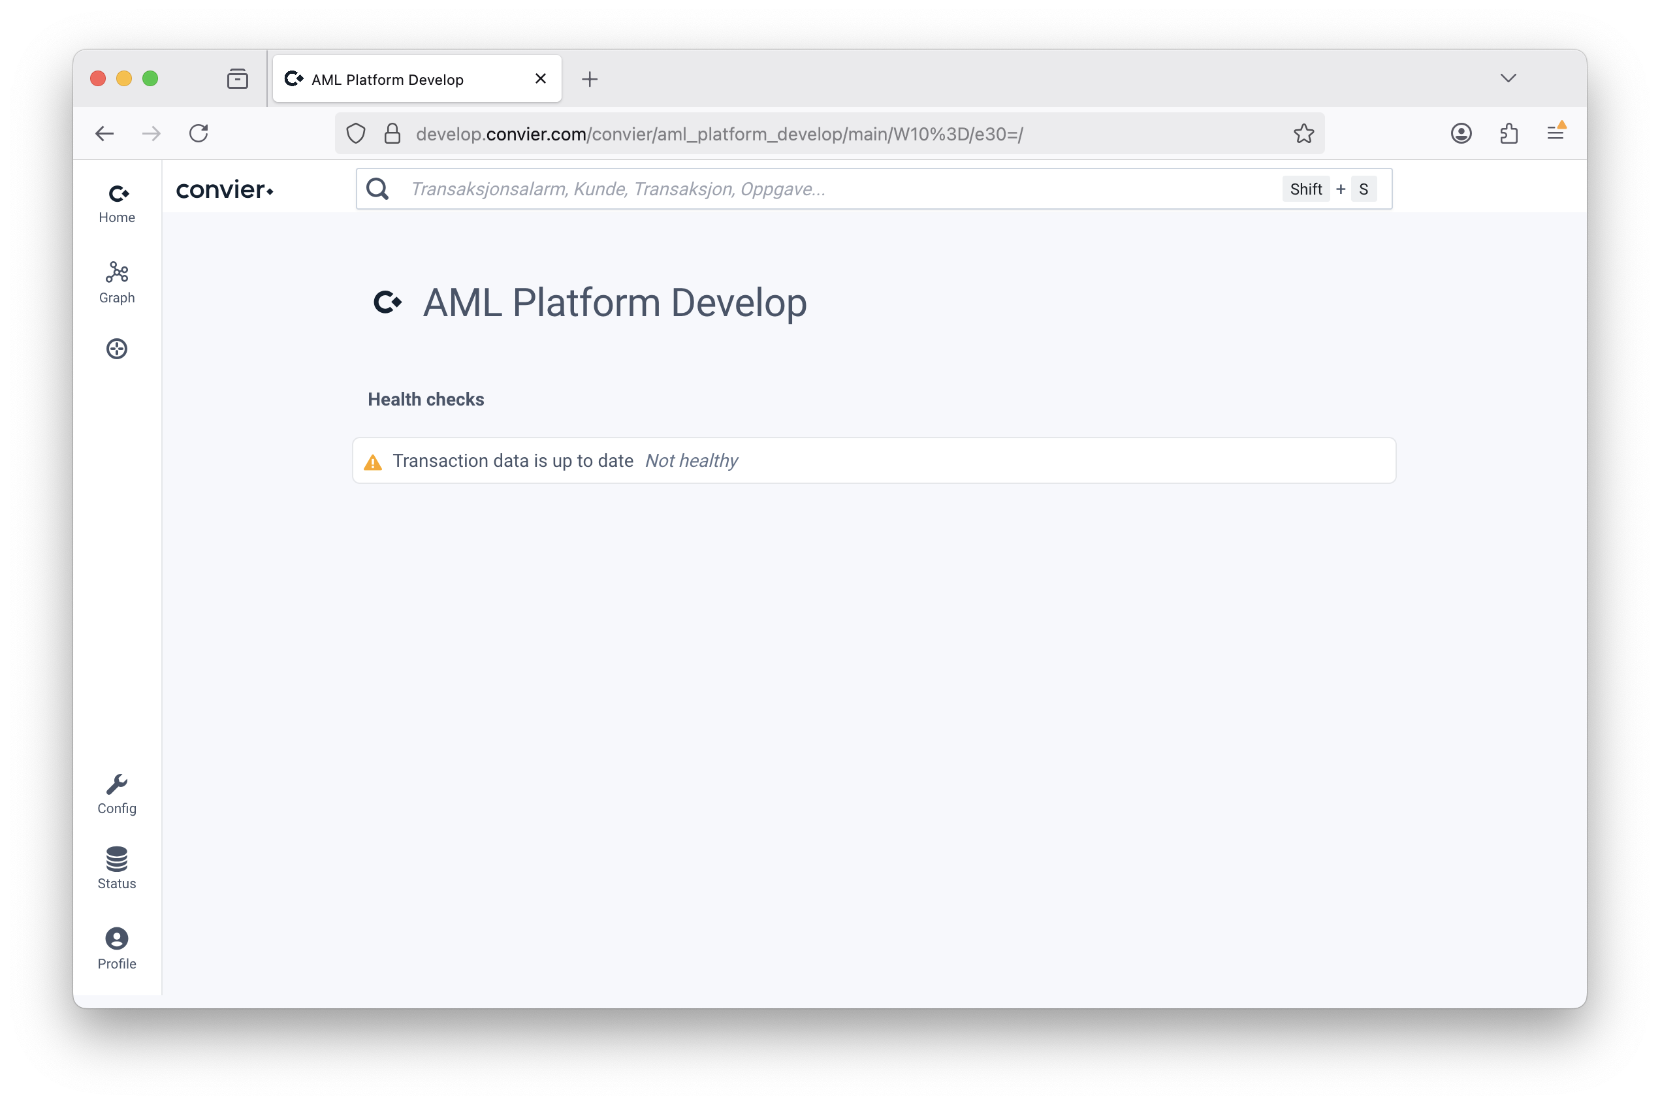Reload the page
Screen dimensions: 1660x1105
pyautogui.click(x=199, y=133)
